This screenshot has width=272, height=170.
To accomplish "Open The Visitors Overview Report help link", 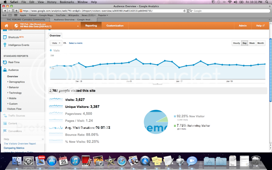I will click(x=20, y=143).
